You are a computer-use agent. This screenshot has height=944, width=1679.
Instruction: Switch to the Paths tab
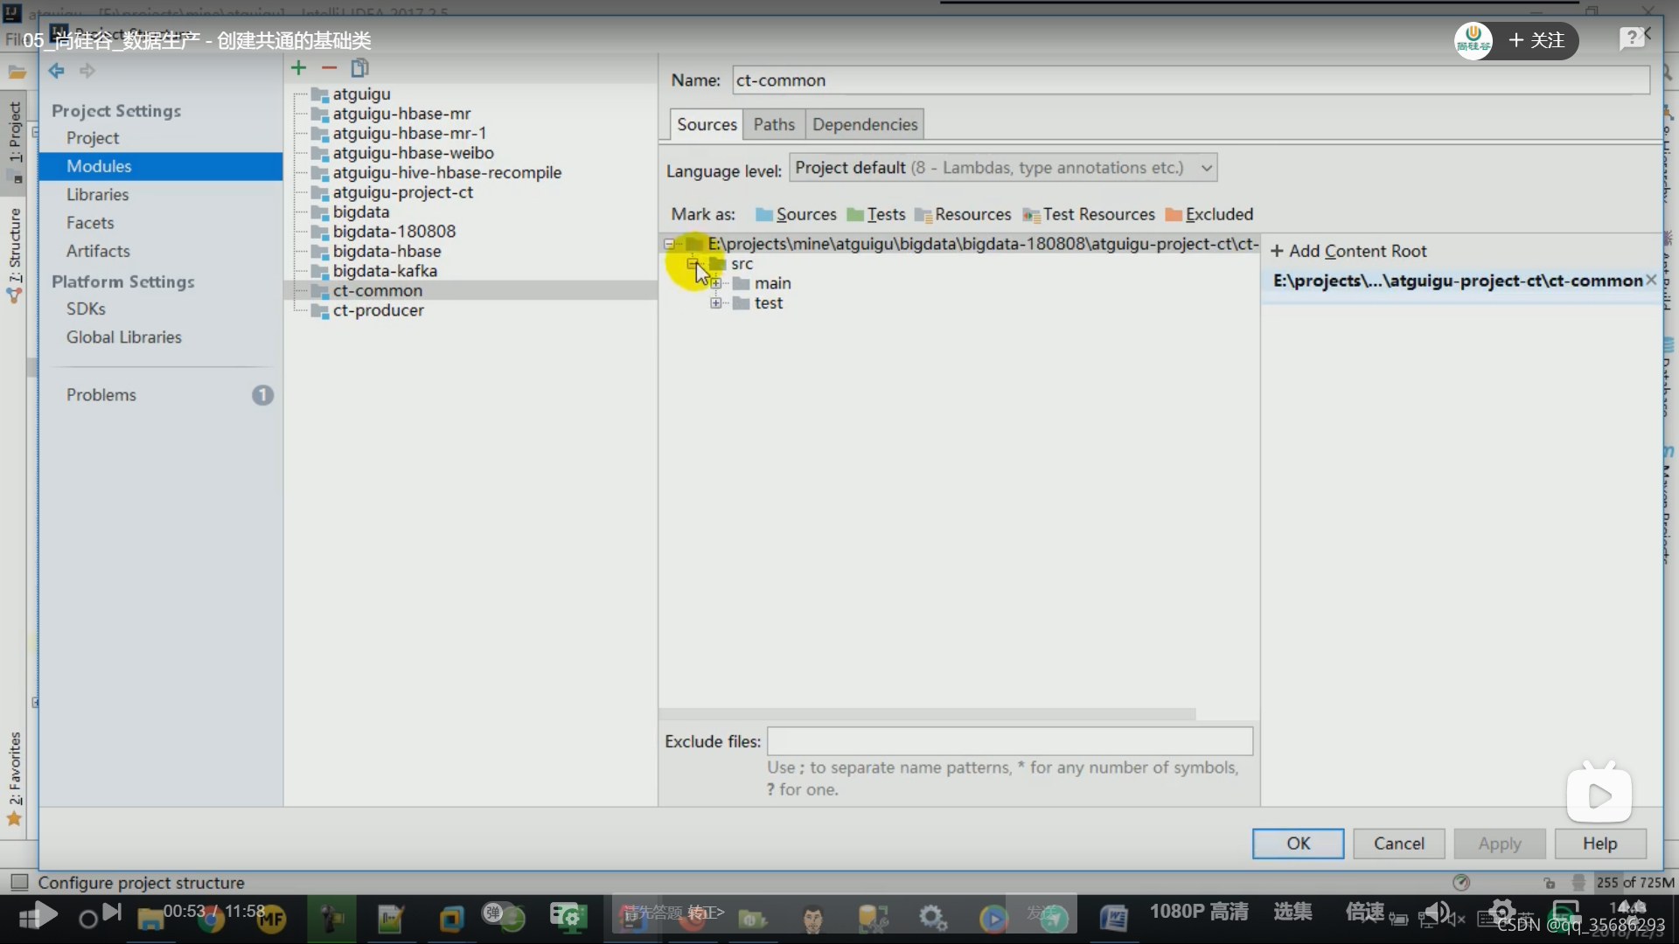tap(774, 124)
